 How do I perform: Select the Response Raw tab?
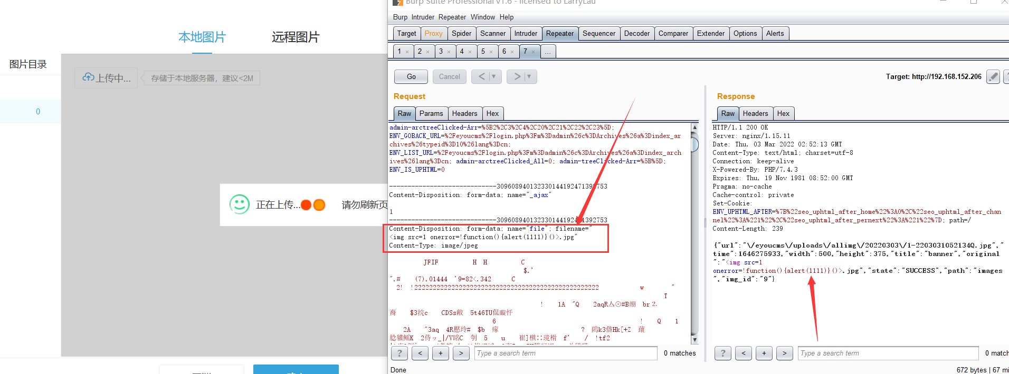click(728, 113)
